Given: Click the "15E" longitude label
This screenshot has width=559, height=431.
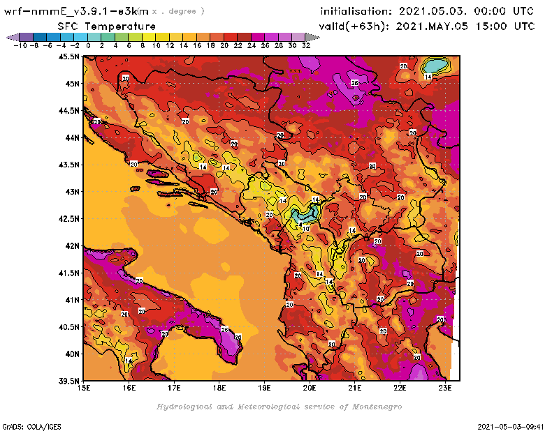Looking at the screenshot, I should 84,388.
